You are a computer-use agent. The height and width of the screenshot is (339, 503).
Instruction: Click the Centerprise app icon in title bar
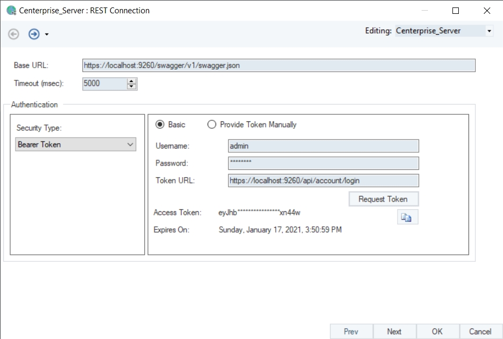click(x=11, y=10)
